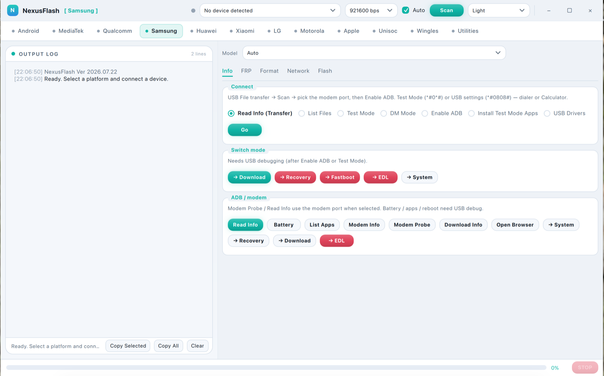Click the NexusFlash N logo icon
The height and width of the screenshot is (376, 604).
click(12, 11)
